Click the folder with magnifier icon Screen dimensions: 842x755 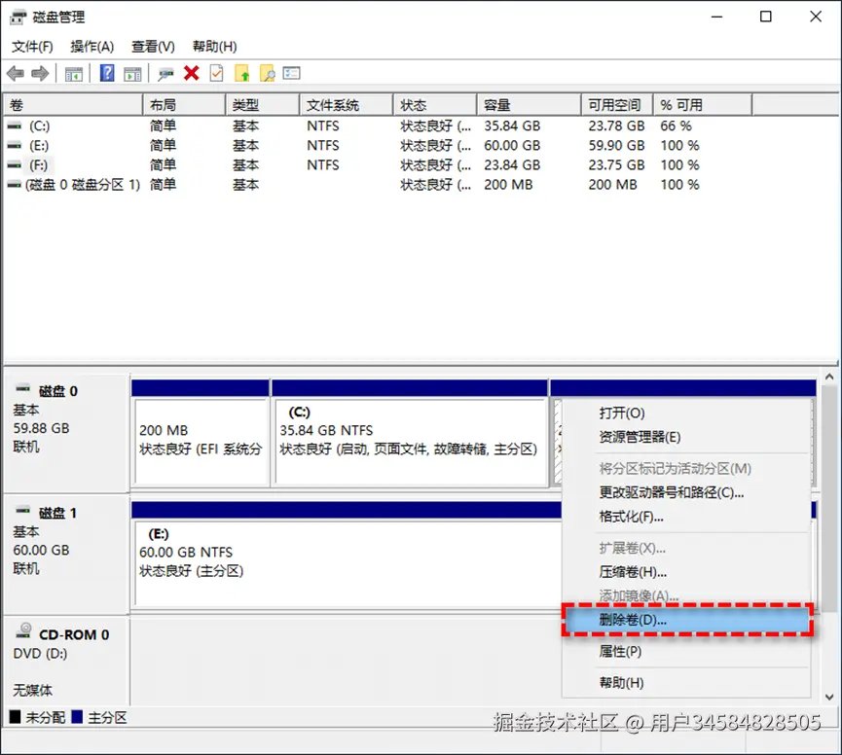[x=267, y=73]
